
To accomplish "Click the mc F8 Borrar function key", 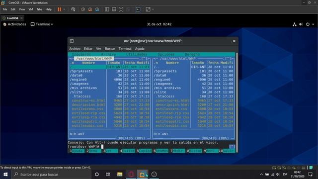I will [194, 151].
